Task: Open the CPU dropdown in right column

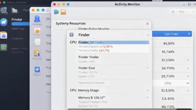Action: click(171, 83)
